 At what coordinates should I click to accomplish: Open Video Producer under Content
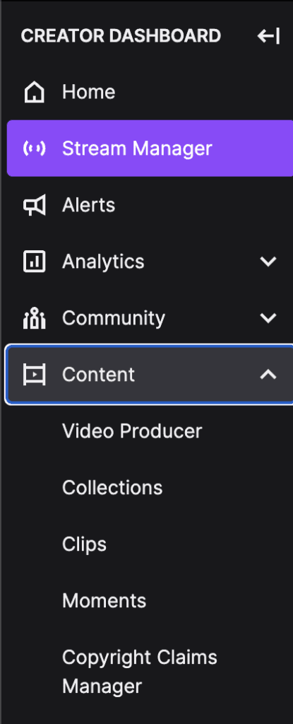pos(132,431)
